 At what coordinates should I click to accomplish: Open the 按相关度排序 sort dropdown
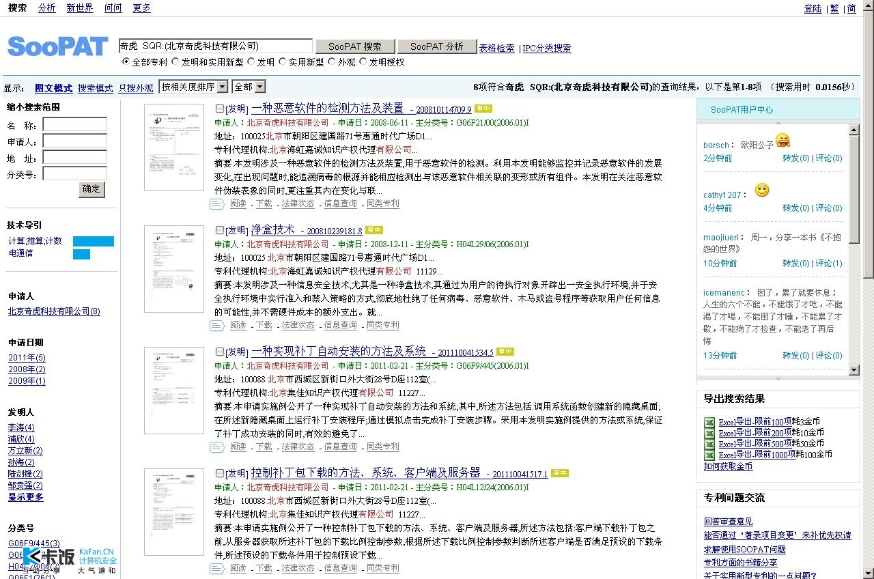(193, 87)
